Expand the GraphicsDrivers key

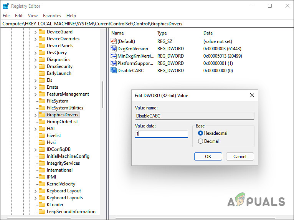[35, 115]
